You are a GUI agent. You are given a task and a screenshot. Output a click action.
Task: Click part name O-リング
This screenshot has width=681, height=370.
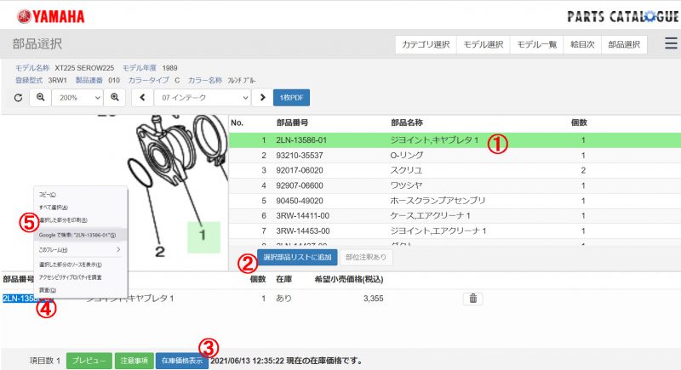pyautogui.click(x=407, y=156)
